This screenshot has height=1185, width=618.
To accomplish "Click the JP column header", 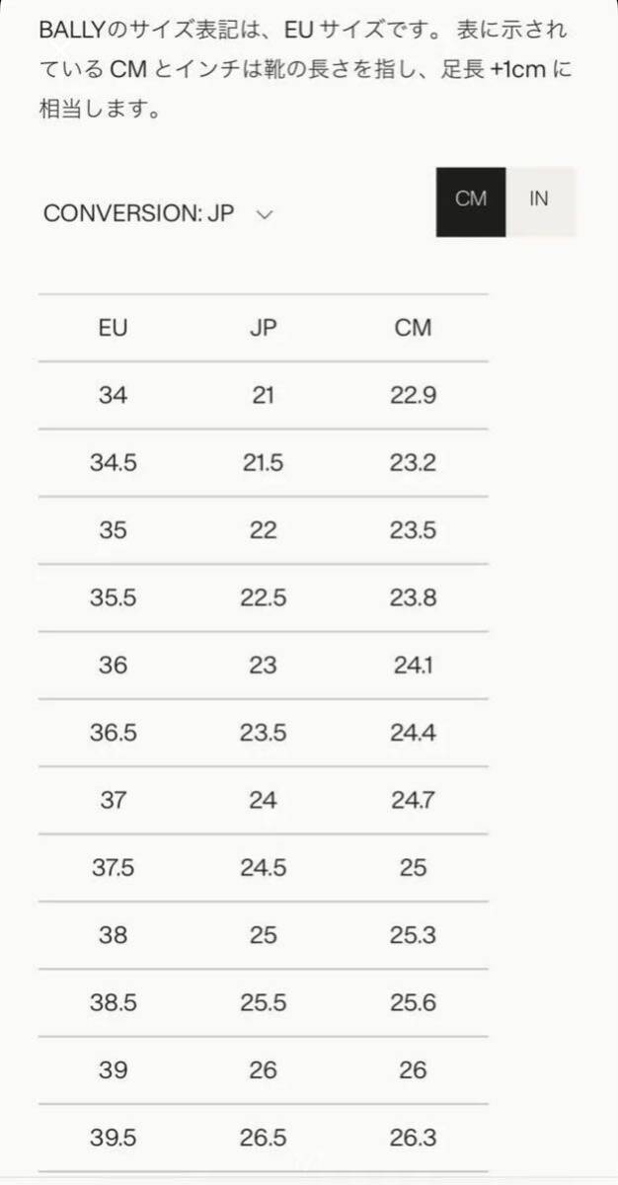I will point(263,328).
